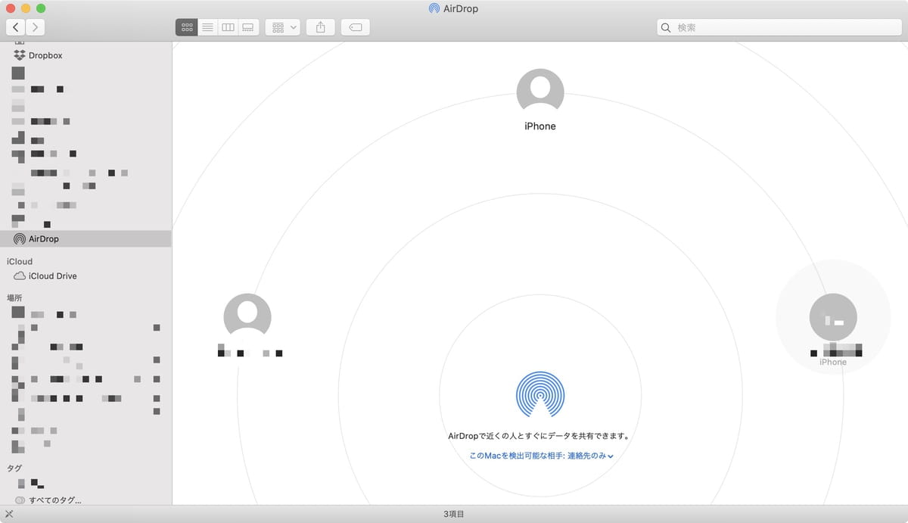
Task: Click the iCloud sidebar section header
Action: 20,261
